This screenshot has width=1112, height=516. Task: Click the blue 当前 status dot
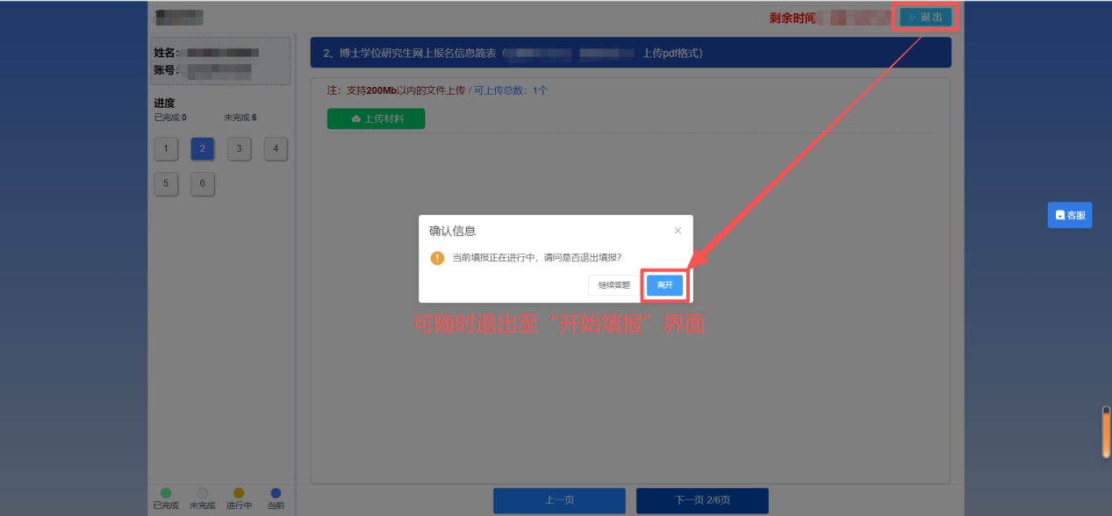[x=275, y=494]
